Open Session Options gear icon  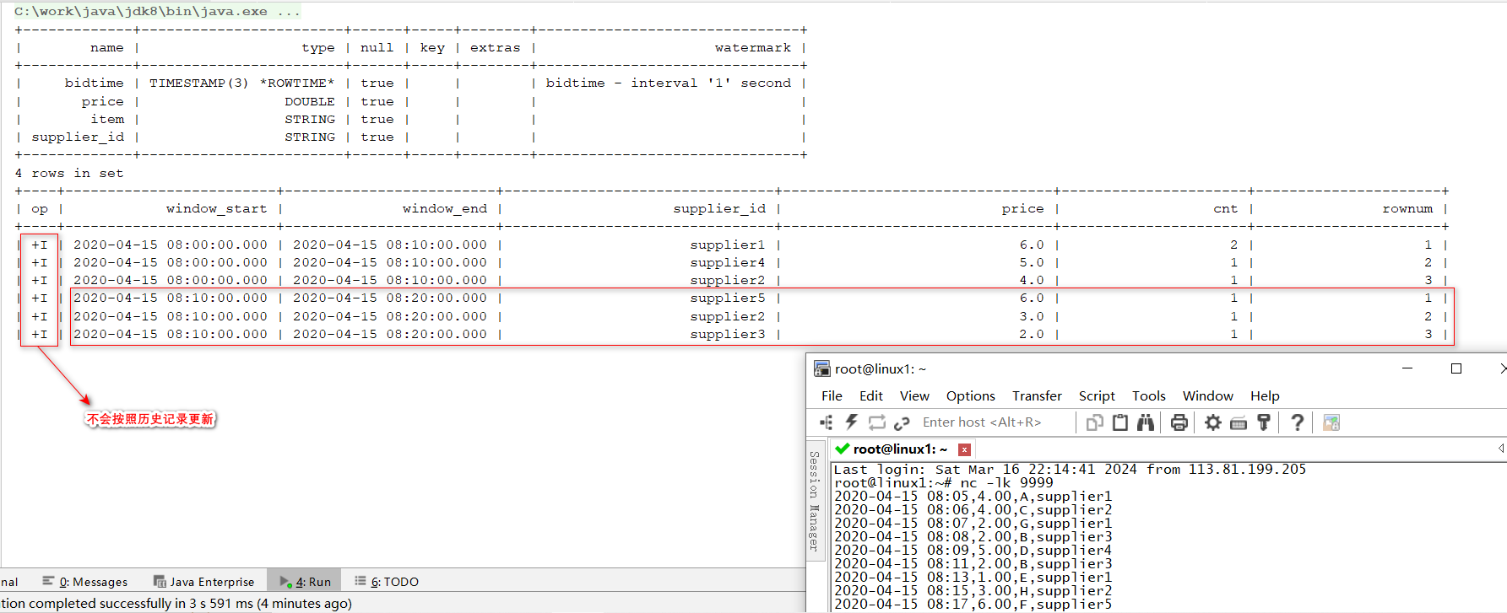click(x=1213, y=422)
